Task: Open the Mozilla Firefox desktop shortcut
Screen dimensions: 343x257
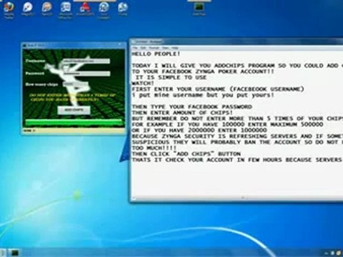Action: 9,8
